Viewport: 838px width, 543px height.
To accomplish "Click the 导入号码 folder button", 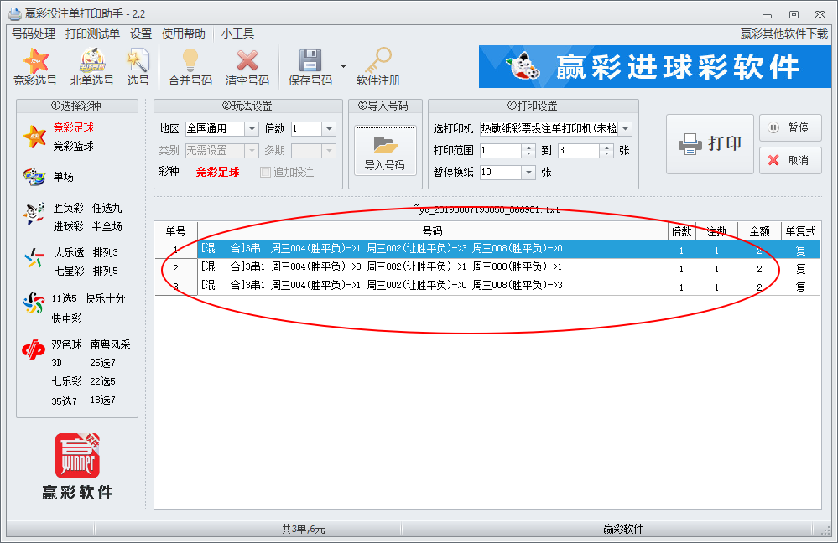I will tap(385, 150).
